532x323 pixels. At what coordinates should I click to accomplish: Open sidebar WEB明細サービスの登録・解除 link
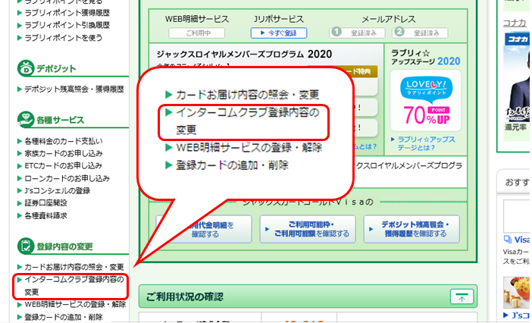[75, 304]
